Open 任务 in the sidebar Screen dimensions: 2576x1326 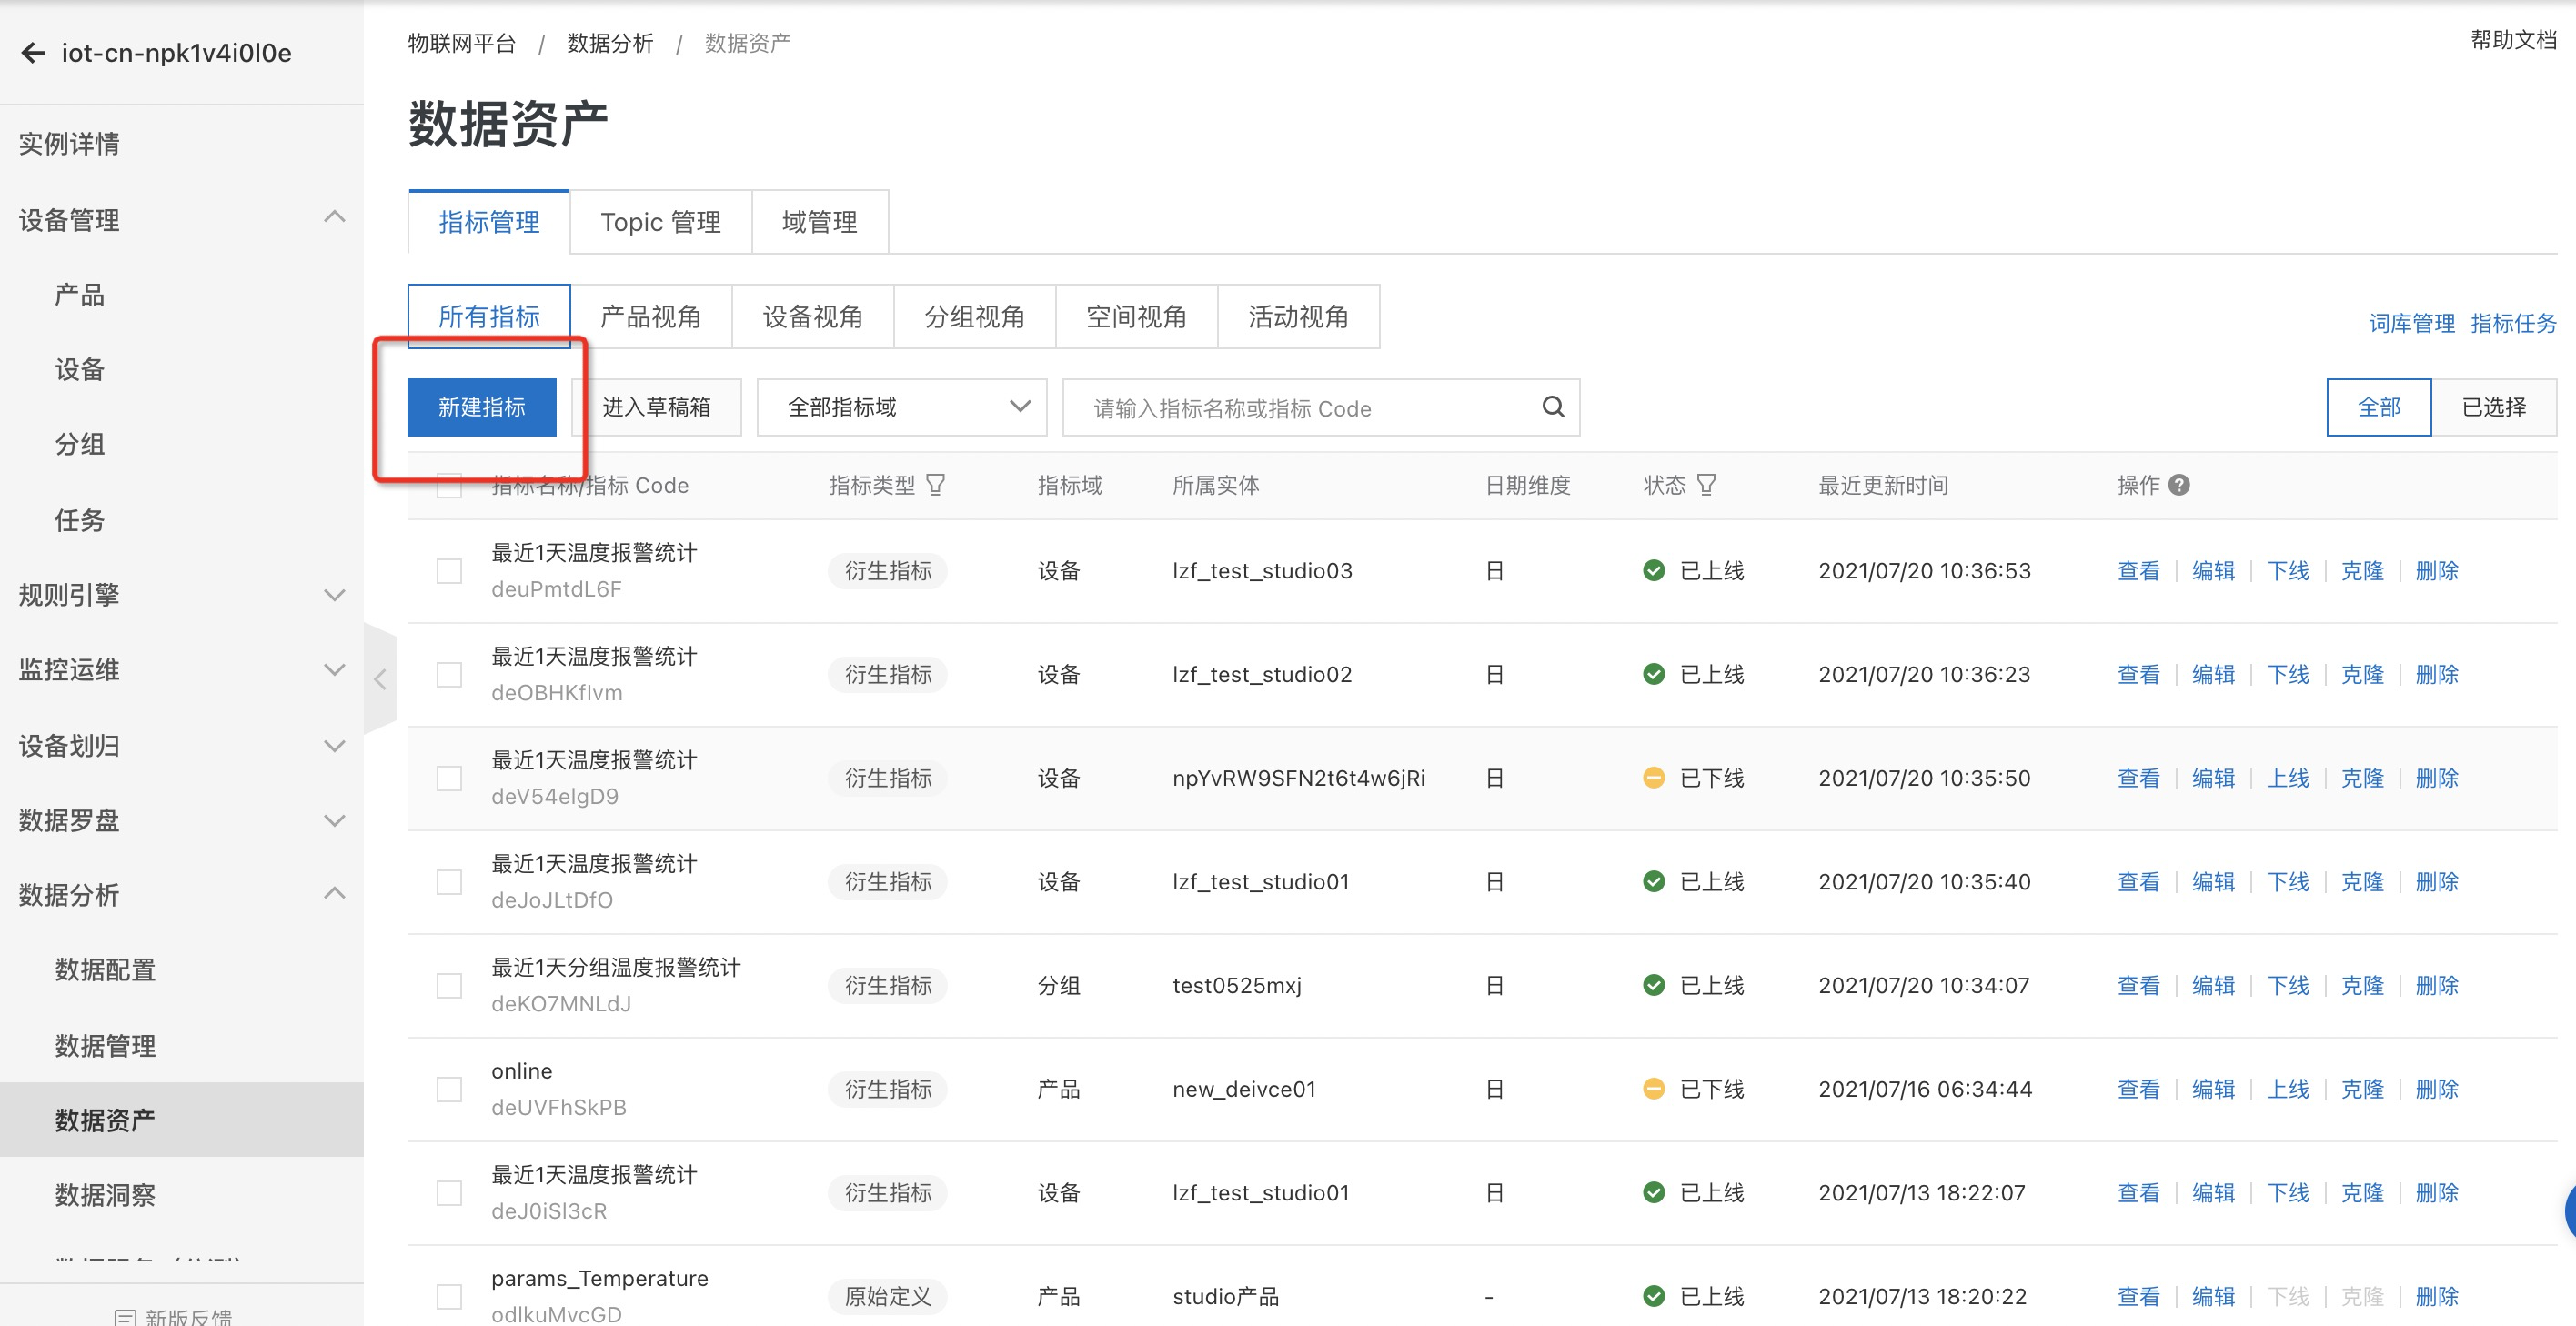(80, 520)
